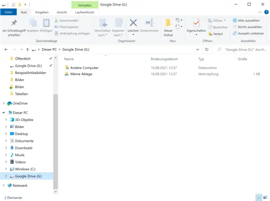Pin to Schnellzugriff with the pin icon

tap(14, 27)
